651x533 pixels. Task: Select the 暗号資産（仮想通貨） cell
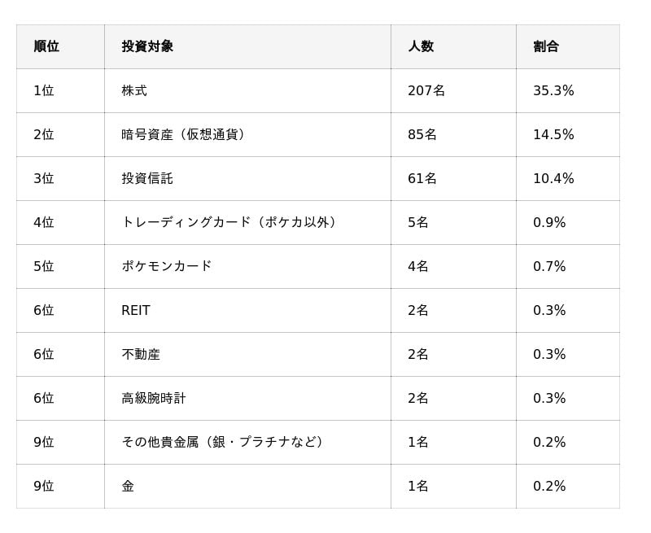click(184, 134)
